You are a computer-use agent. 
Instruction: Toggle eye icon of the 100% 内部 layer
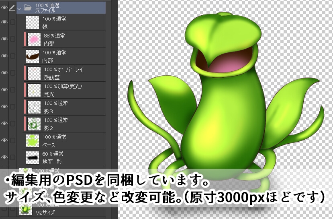[x=4, y=56]
